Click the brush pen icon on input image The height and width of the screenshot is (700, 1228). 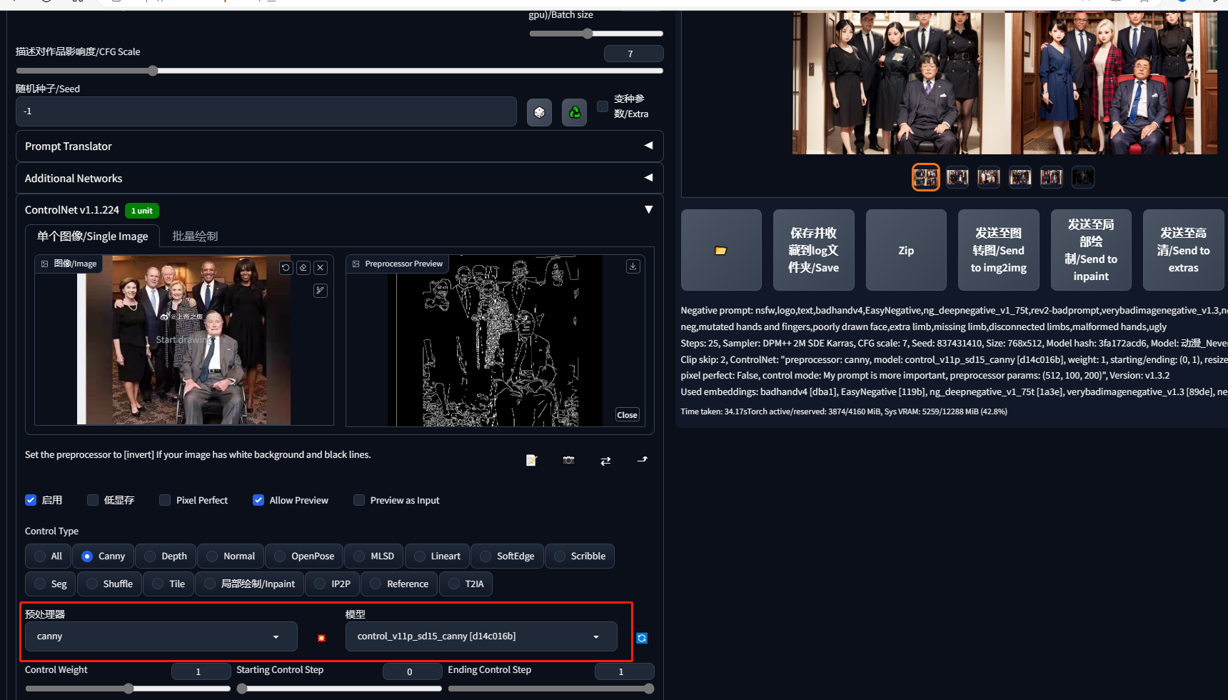[x=321, y=290]
